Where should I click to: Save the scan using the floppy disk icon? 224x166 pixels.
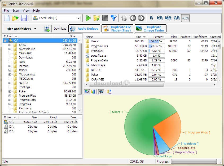click(x=24, y=18)
